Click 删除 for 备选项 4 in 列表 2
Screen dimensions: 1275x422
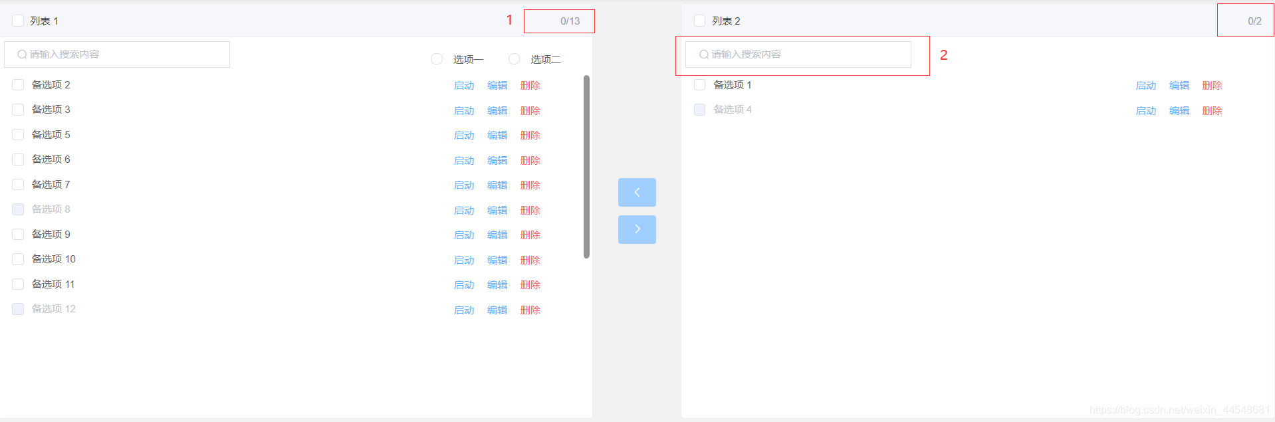(1213, 110)
